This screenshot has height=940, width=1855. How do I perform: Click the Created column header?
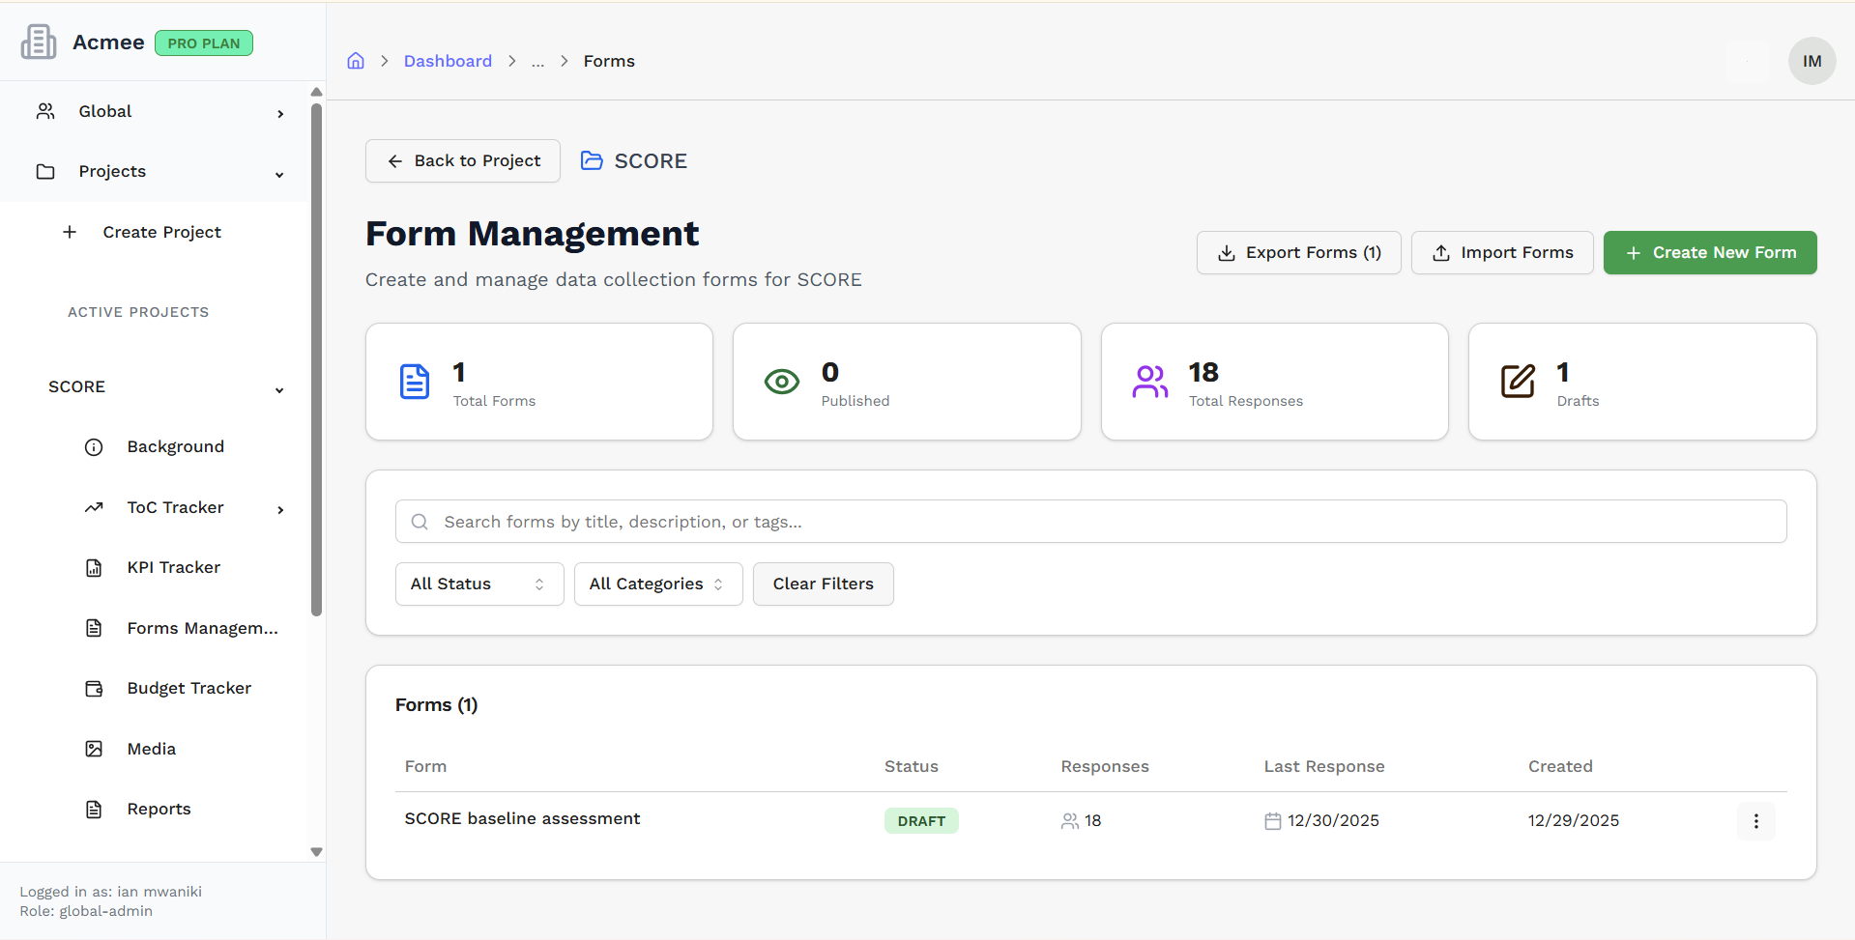[x=1560, y=766]
